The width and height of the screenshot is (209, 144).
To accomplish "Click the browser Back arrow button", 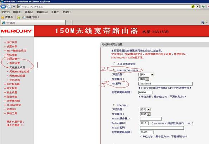I will coord(3,7).
